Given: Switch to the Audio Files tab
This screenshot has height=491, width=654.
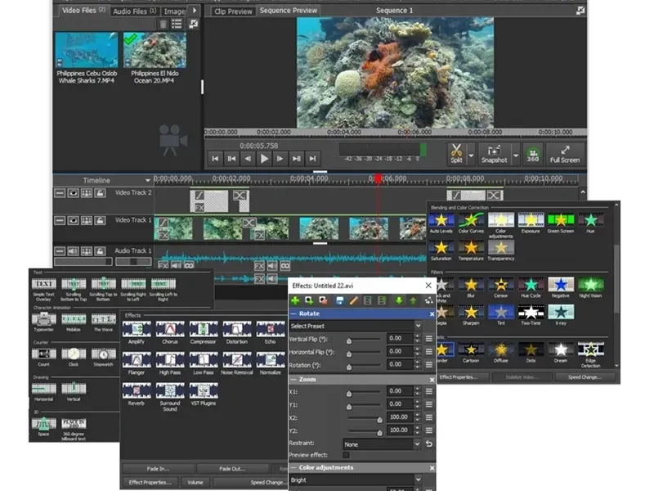Looking at the screenshot, I should click(x=134, y=11).
